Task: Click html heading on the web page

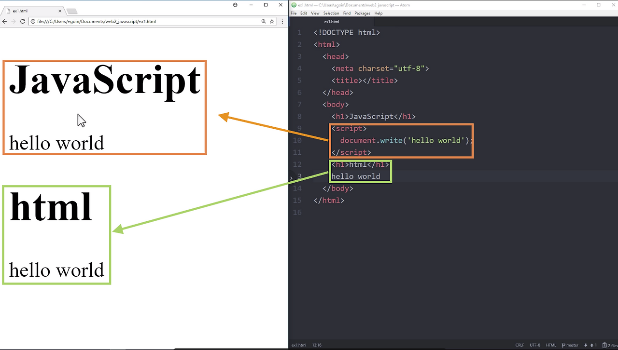Action: click(51, 206)
